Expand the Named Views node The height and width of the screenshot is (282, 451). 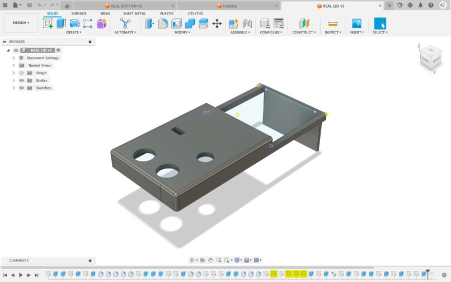click(x=13, y=65)
